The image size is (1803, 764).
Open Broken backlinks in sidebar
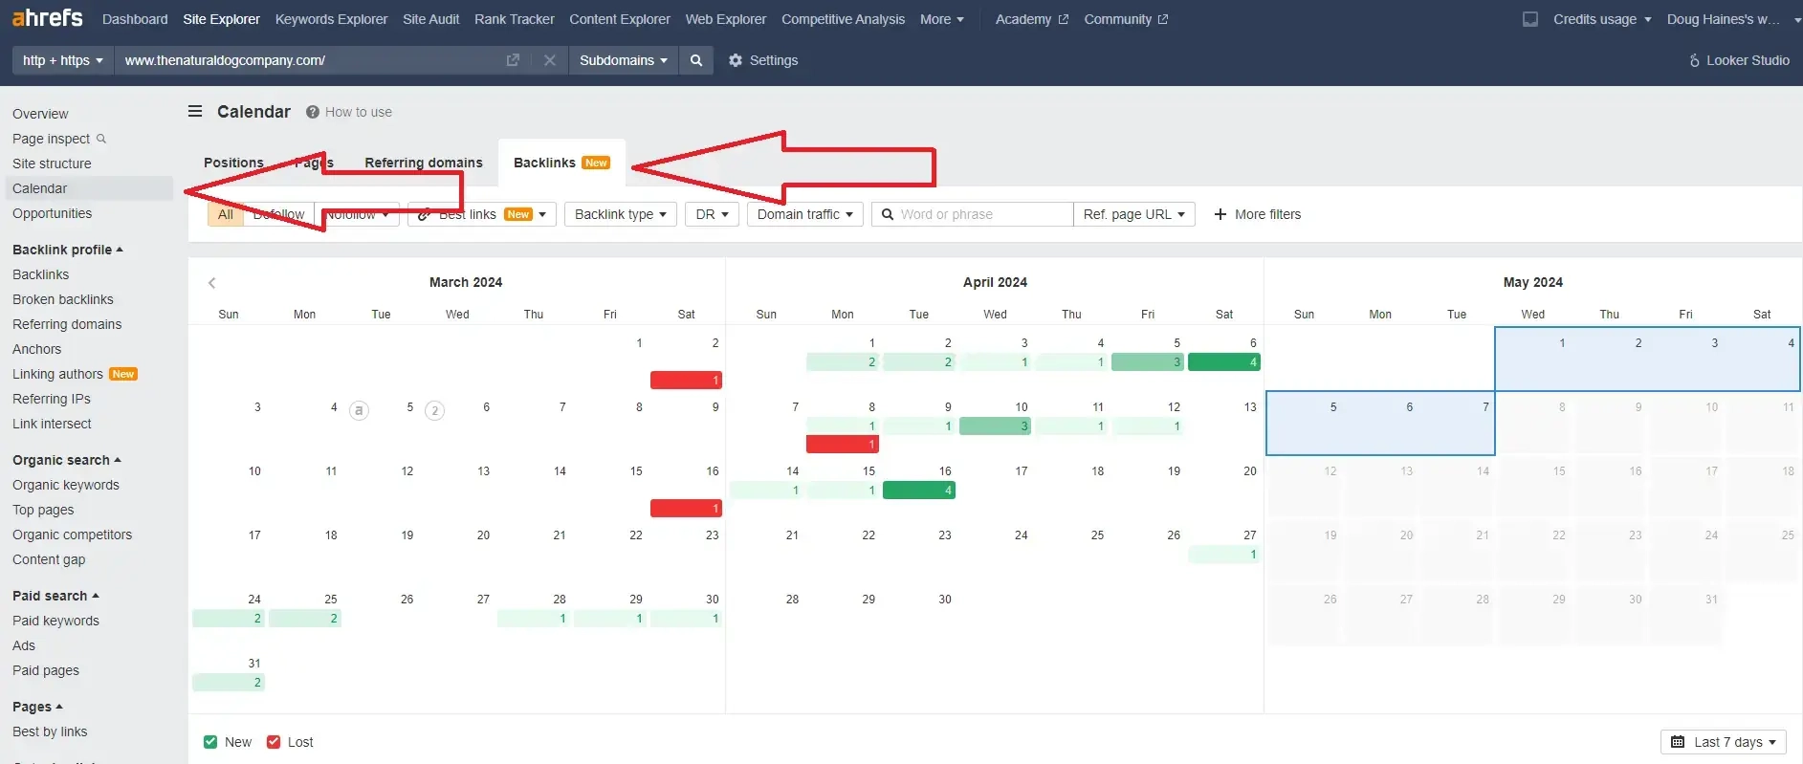point(63,299)
